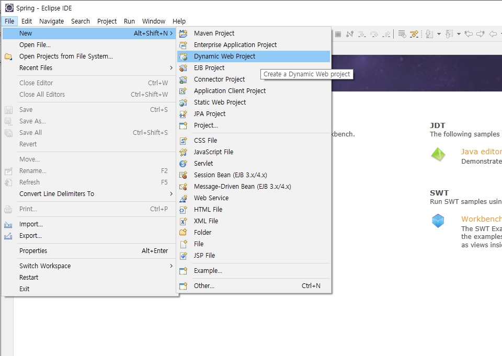This screenshot has height=356, width=502.
Task: Open the Run menu
Action: pos(129,21)
